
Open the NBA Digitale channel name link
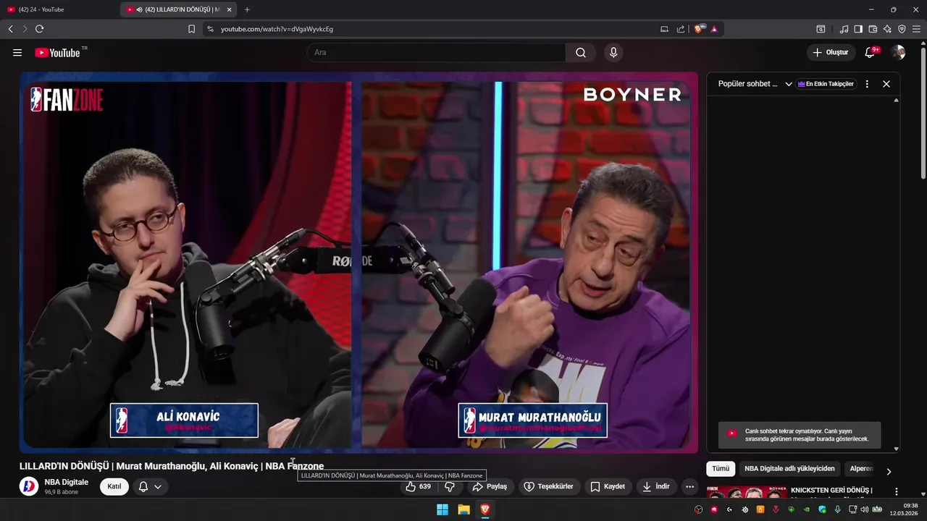66,482
